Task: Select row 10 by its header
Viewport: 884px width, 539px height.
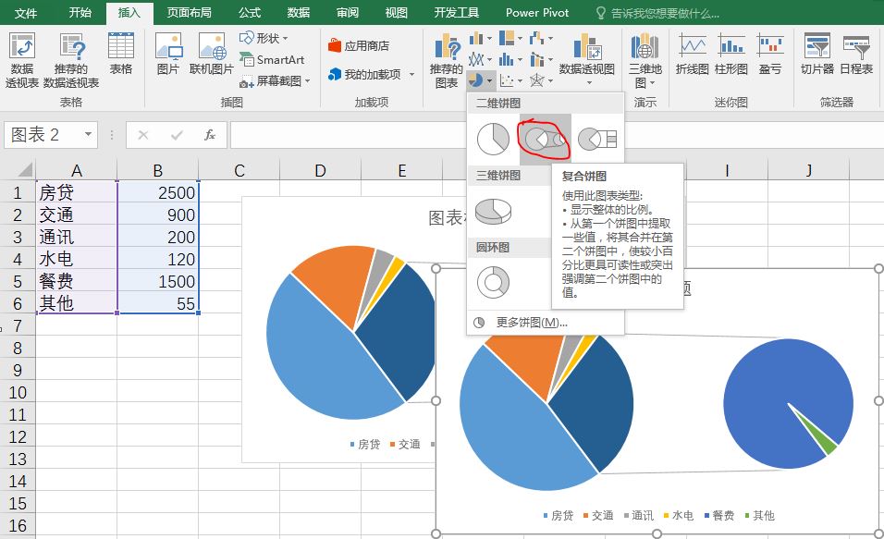Action: (x=18, y=392)
